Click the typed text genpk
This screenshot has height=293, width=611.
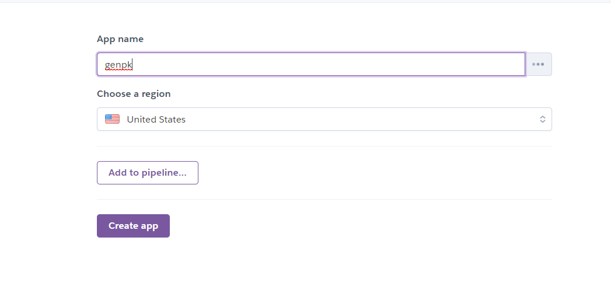(118, 65)
